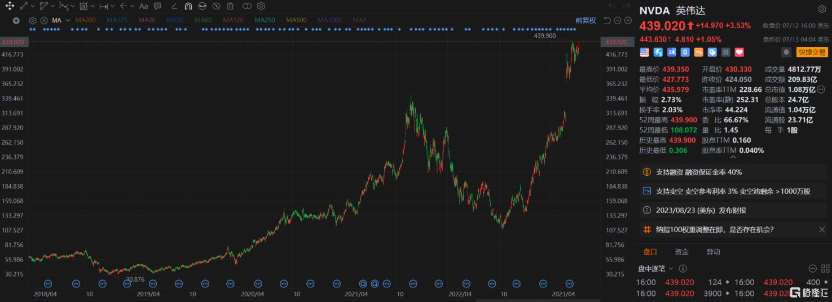Viewport: 832px width, 302px height.
Task: Click the lightning Level 2 icon
Action: 658,52
